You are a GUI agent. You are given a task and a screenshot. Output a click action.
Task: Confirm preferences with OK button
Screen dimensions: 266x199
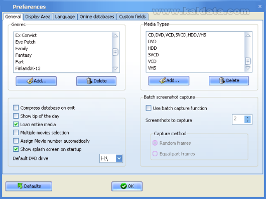tap(127, 186)
